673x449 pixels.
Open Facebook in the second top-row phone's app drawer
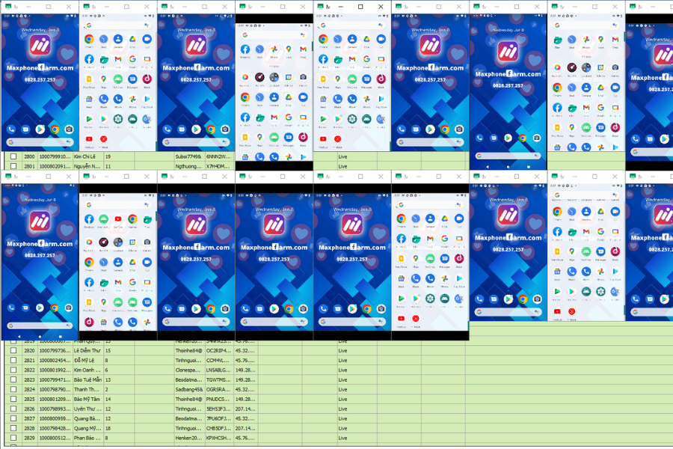(x=89, y=59)
